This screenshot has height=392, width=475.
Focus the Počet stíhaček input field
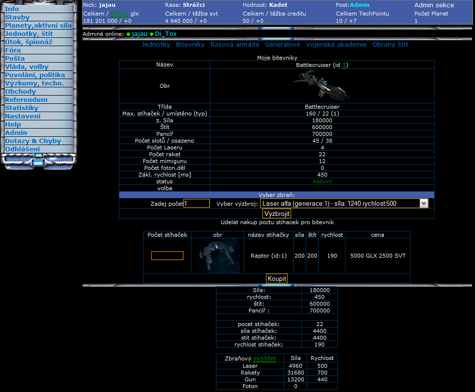(x=167, y=256)
